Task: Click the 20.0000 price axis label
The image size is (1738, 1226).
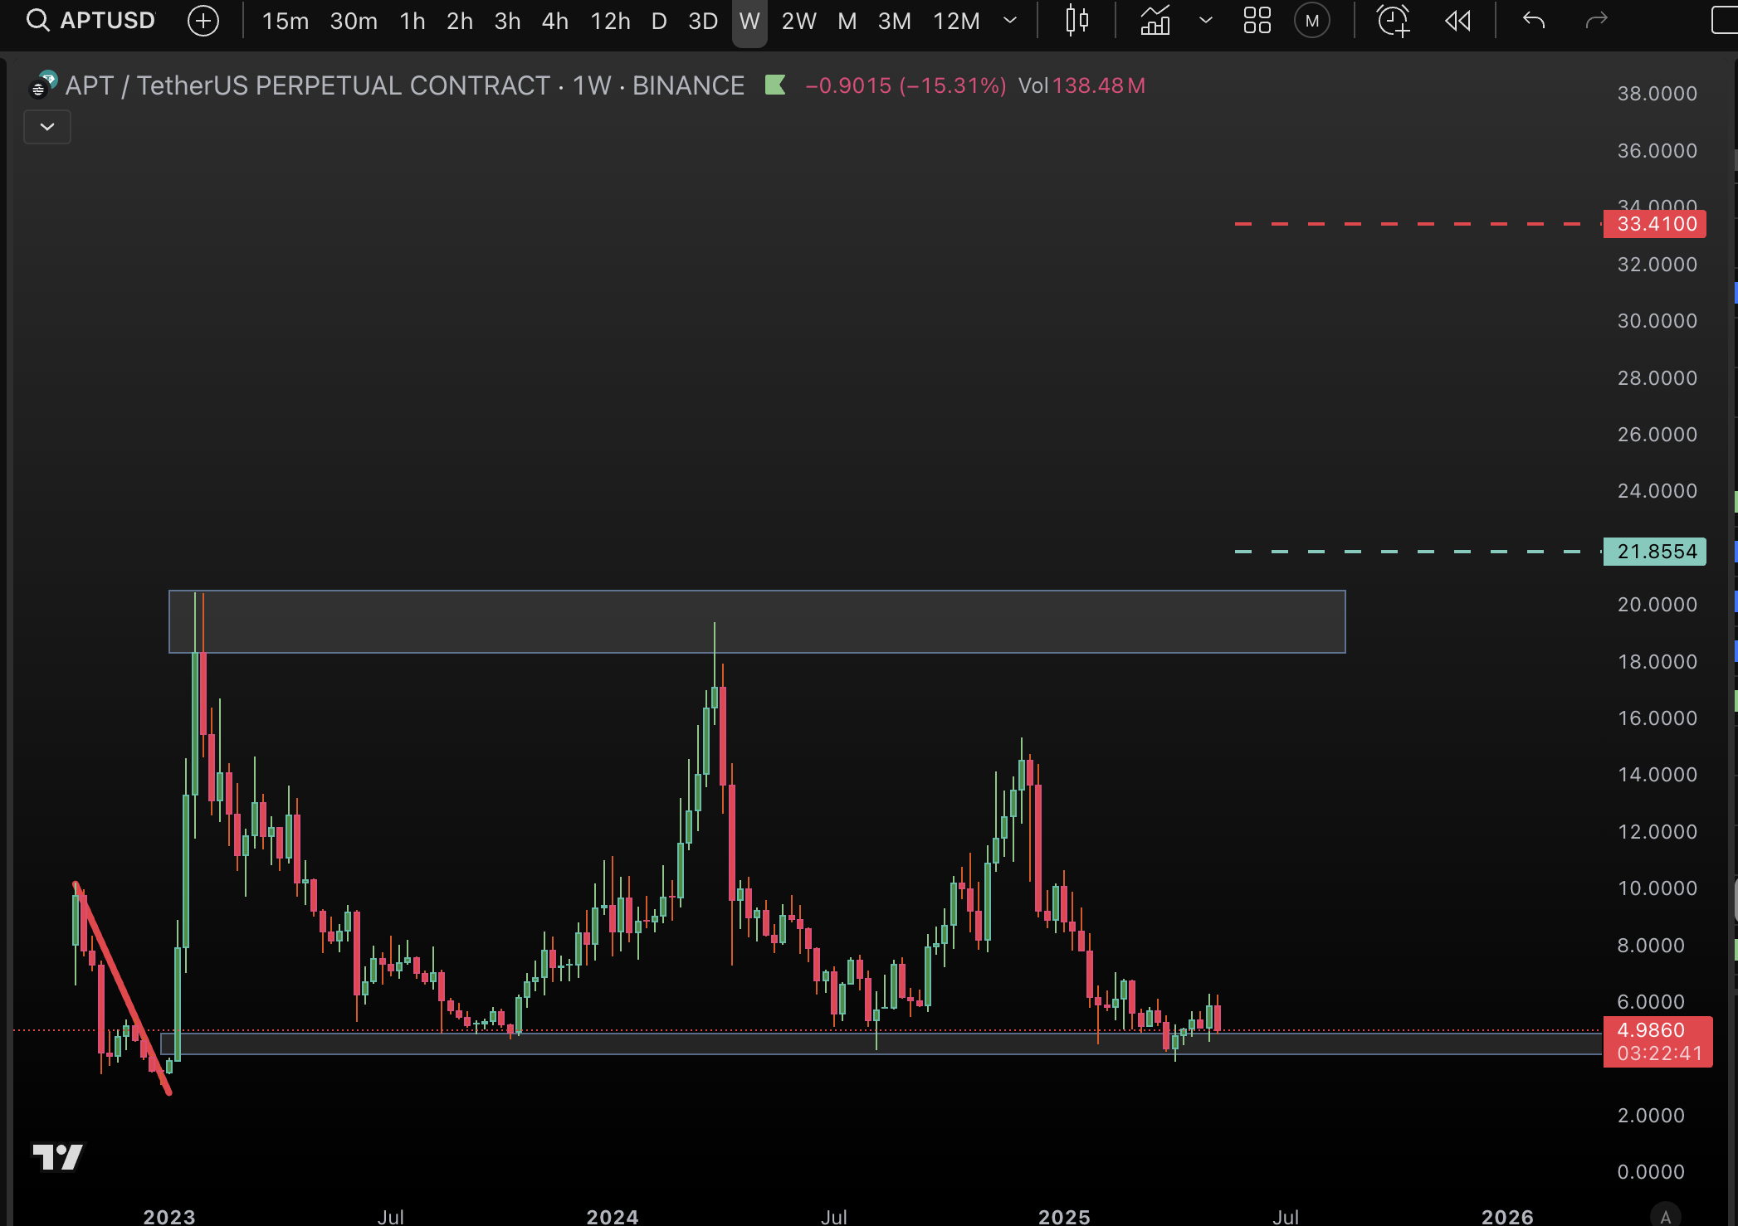Action: click(x=1657, y=605)
